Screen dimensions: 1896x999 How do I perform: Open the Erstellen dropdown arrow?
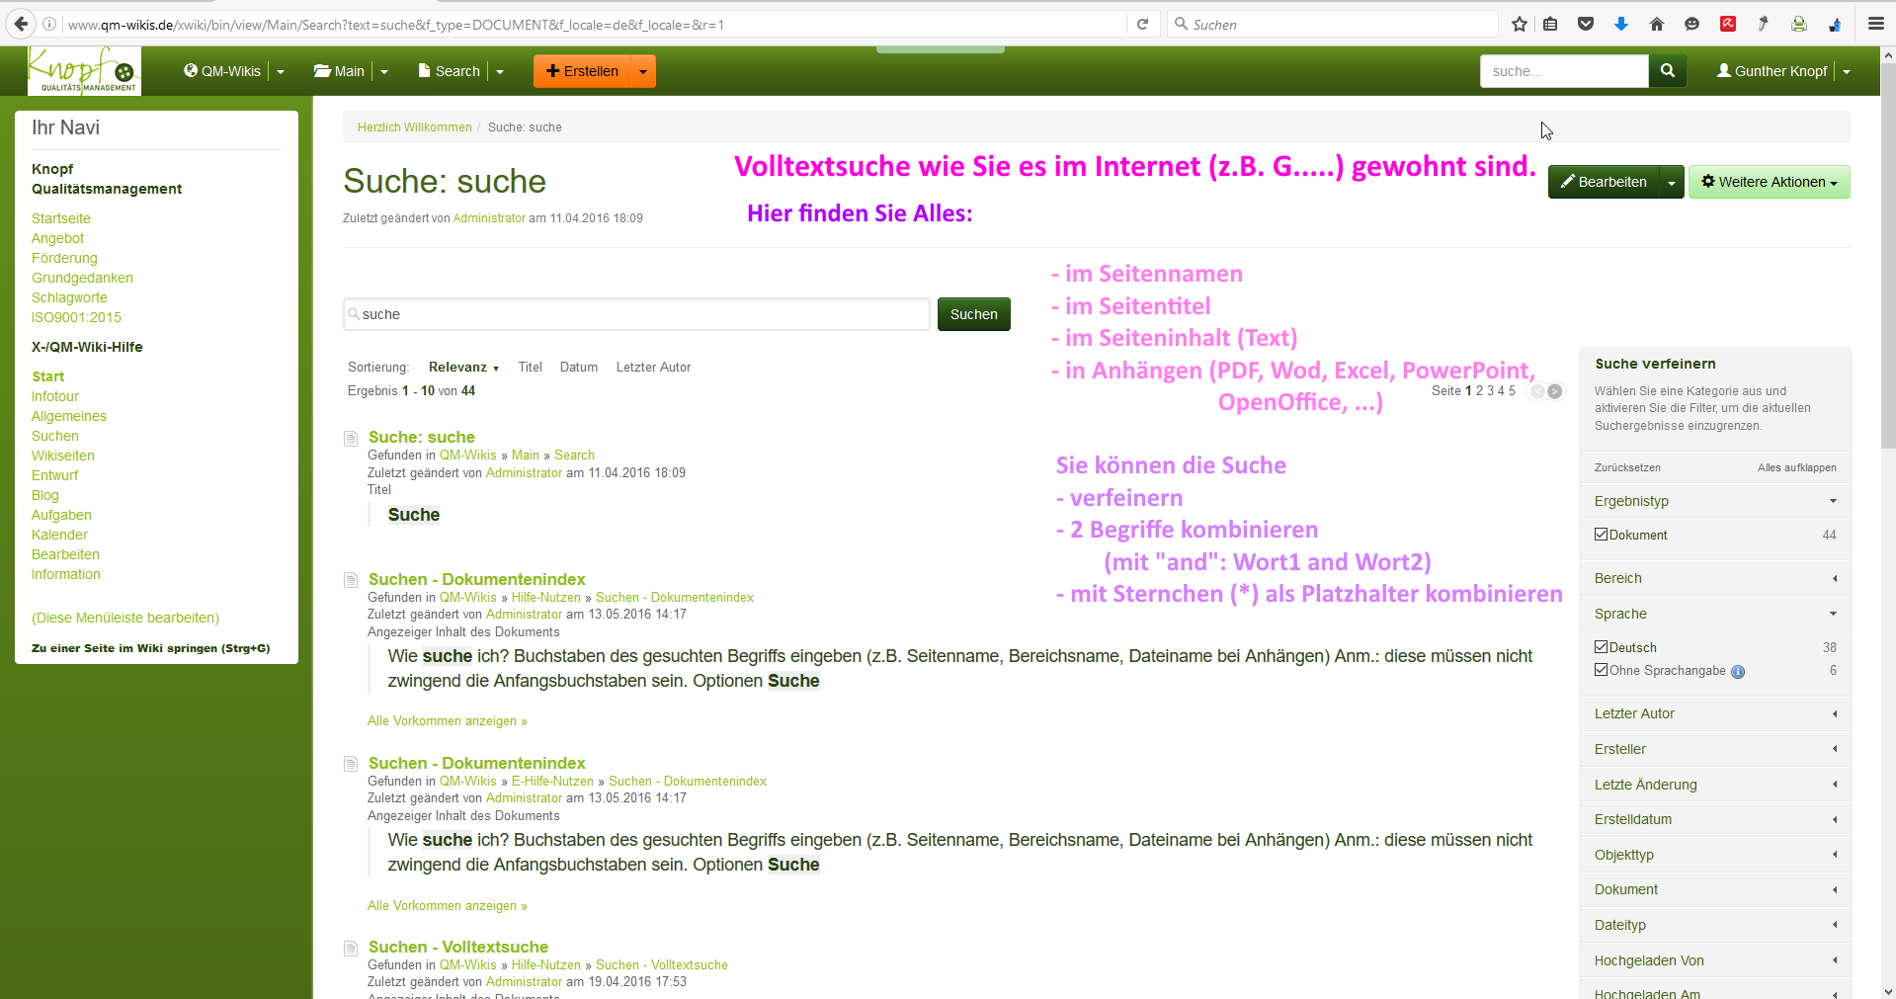coord(643,71)
